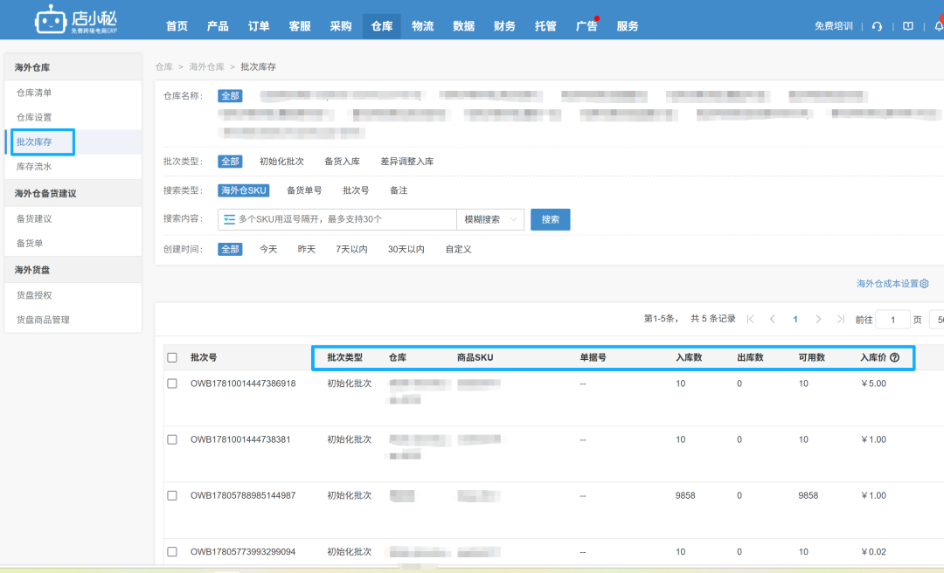Viewport: 944px width, 573px height.
Task: Click 海外仓库 in breadcrumb
Action: 206,66
